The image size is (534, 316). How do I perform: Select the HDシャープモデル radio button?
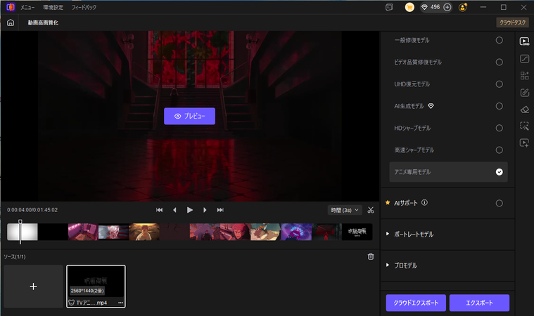(499, 128)
